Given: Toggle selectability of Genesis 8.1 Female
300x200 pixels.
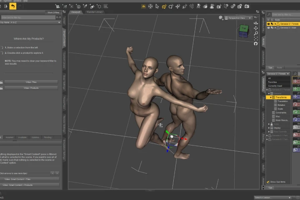Looking at the screenshot, I should pos(272,24).
